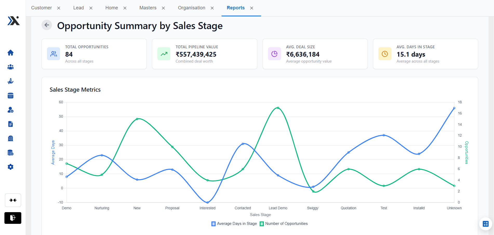Click the blue data point at Test
Image resolution: width=494 pixels, height=235 pixels.
(384, 135)
